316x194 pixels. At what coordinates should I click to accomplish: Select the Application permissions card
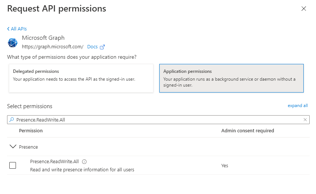pyautogui.click(x=231, y=78)
